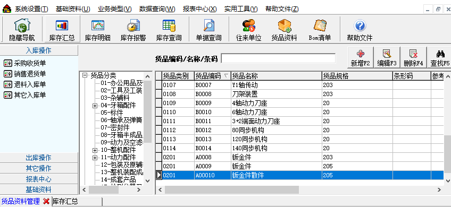The height and width of the screenshot is (207, 451).
Task: Click the category tree vertical scrollbar down arrow
Action: [x=147, y=180]
